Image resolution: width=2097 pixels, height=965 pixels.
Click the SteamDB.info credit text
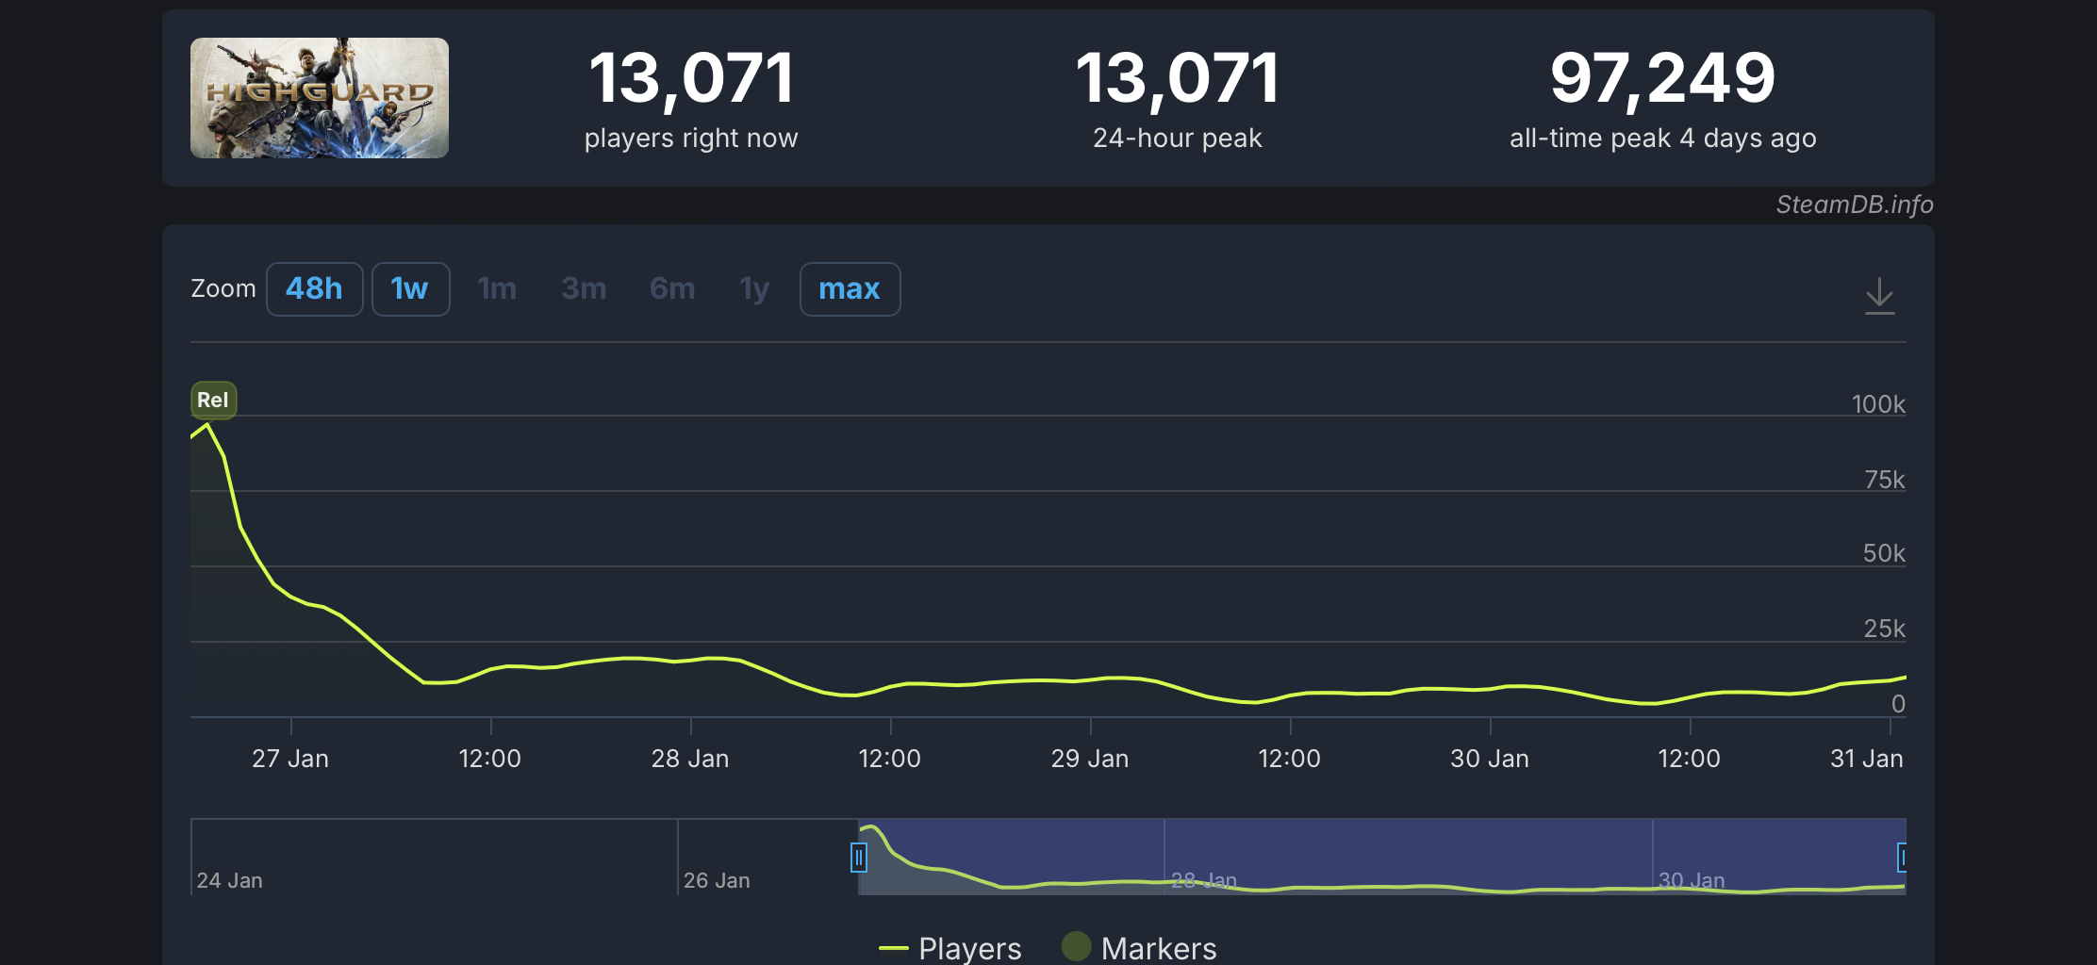[1855, 204]
